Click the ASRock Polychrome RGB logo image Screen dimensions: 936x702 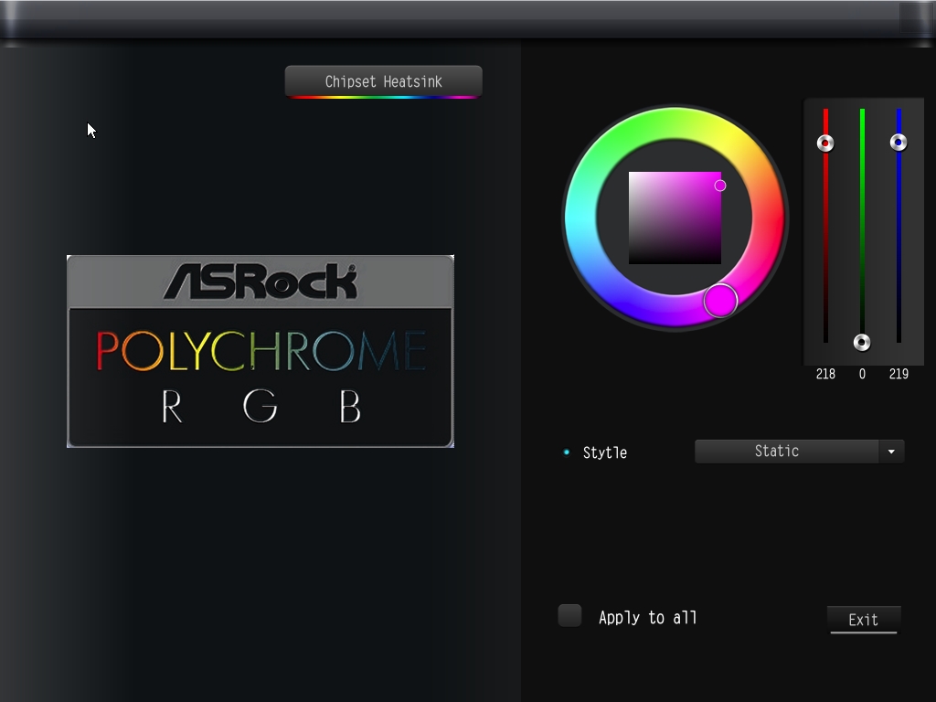[x=261, y=351]
